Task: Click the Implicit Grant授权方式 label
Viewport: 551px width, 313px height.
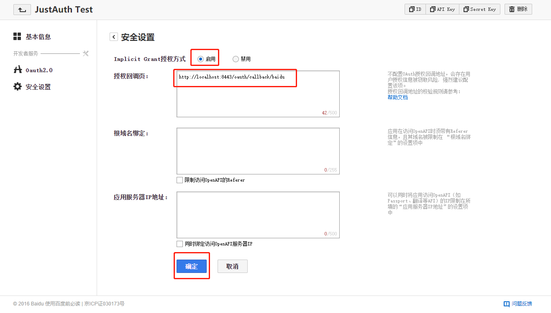Action: point(150,59)
